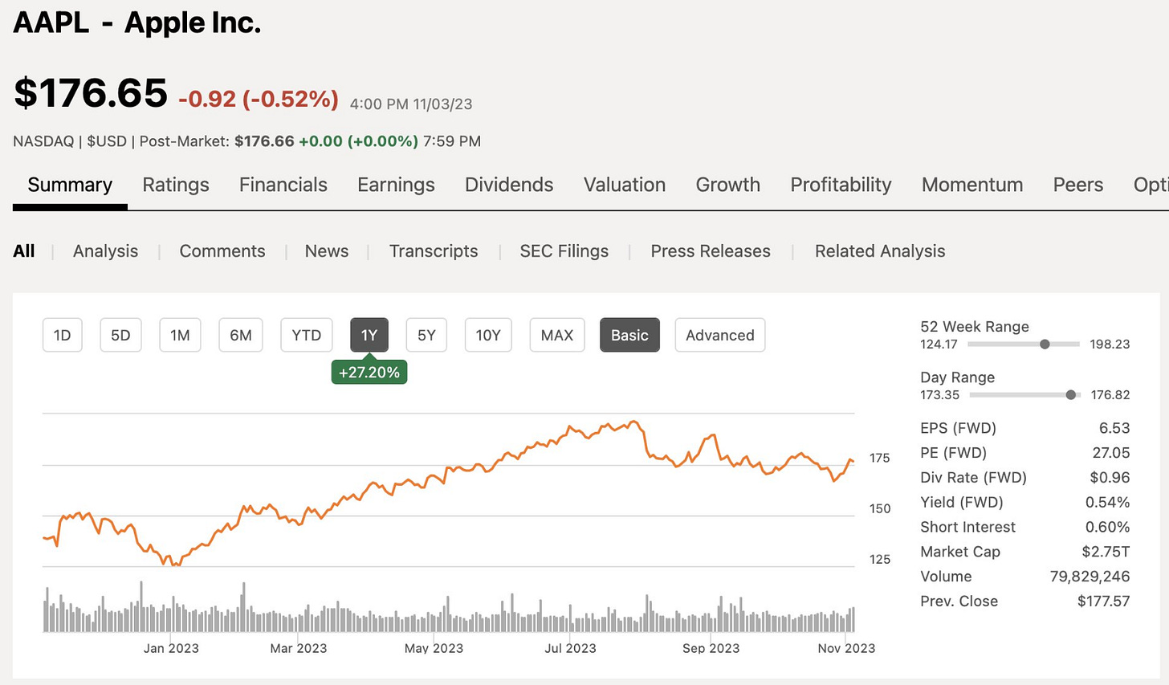This screenshot has height=685, width=1169.
Task: Select the Summary tab
Action: click(70, 185)
